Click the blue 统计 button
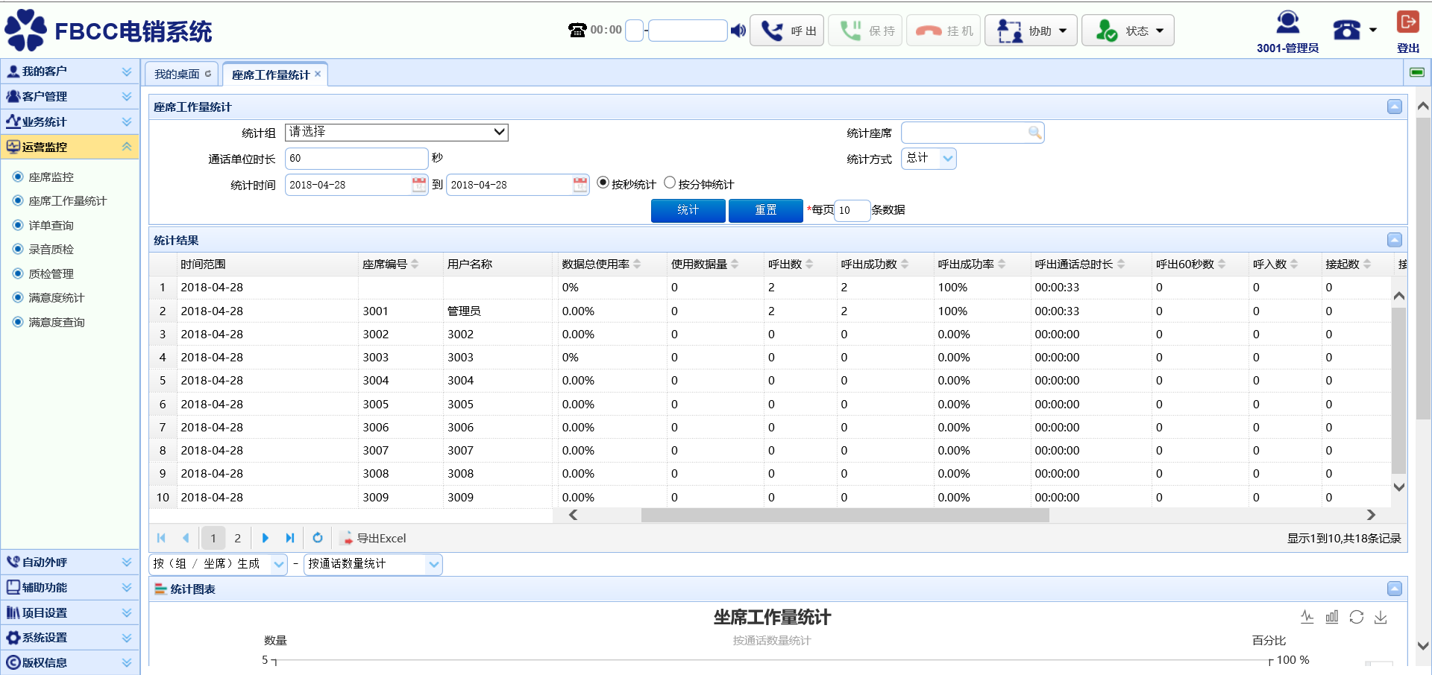Screen dimensions: 1432x675 (x=688, y=210)
